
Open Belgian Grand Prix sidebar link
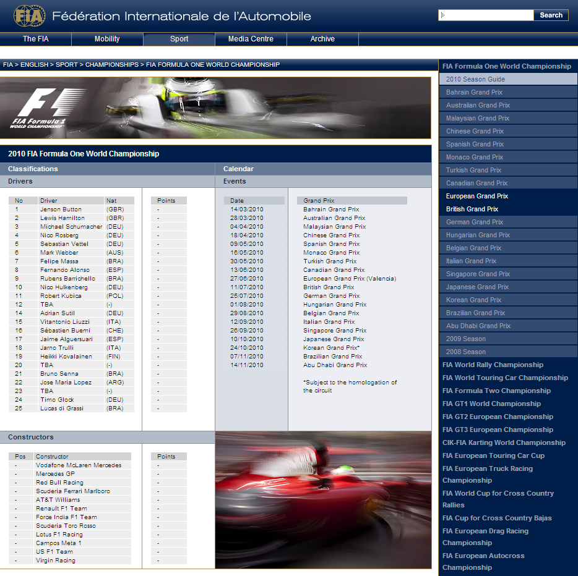(x=508, y=248)
